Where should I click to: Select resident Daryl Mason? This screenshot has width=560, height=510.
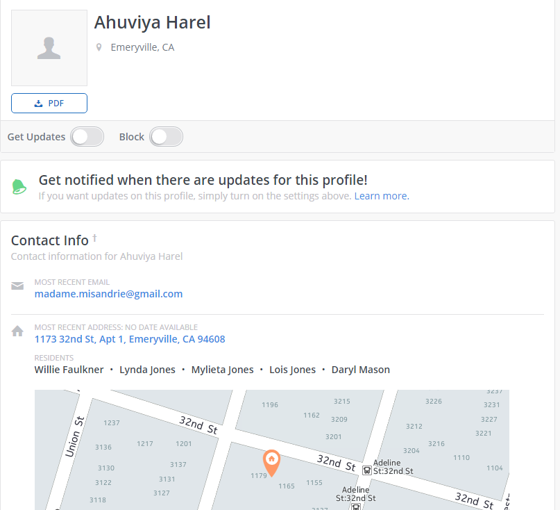coord(361,370)
